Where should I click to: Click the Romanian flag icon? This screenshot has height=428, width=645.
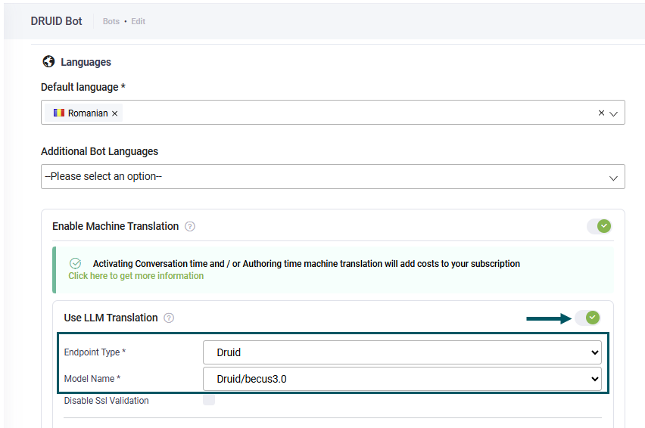(x=58, y=113)
